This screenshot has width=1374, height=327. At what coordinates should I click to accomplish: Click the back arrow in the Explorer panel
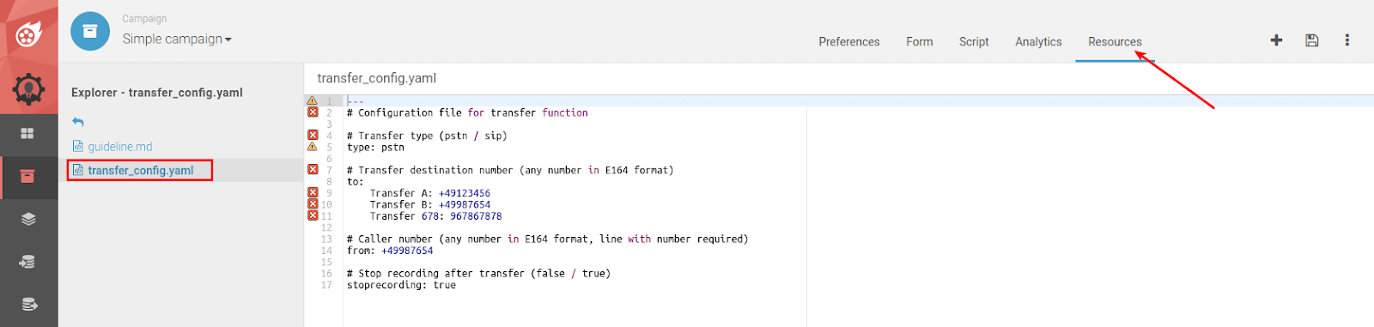78,122
